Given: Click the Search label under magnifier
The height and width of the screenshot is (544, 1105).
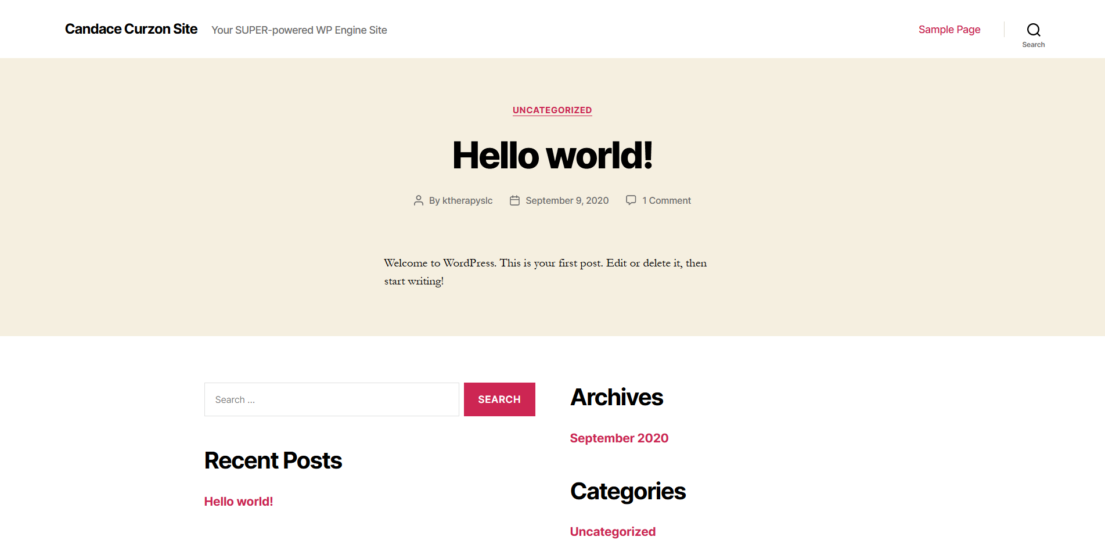Looking at the screenshot, I should 1034,45.
